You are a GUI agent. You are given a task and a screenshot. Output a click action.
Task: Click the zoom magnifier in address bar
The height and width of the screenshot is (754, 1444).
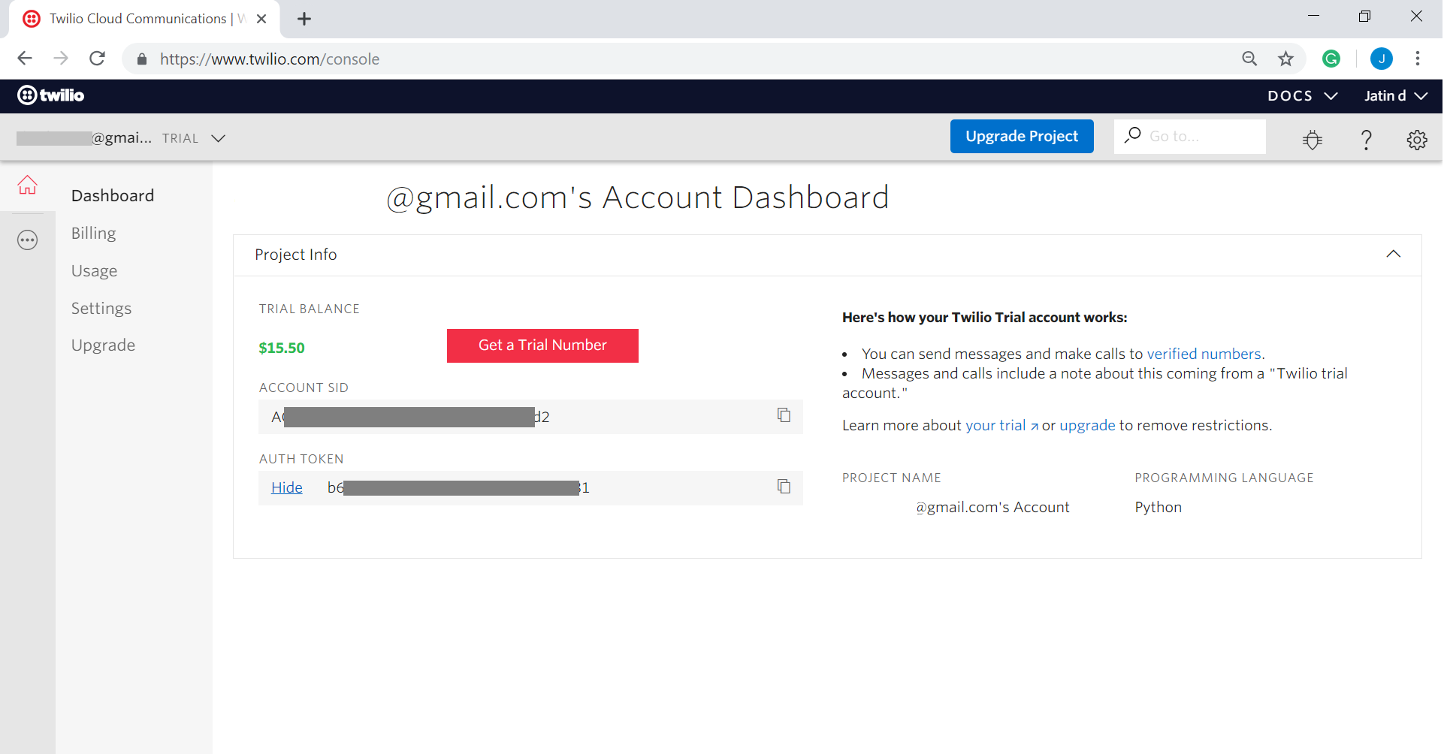click(x=1249, y=59)
